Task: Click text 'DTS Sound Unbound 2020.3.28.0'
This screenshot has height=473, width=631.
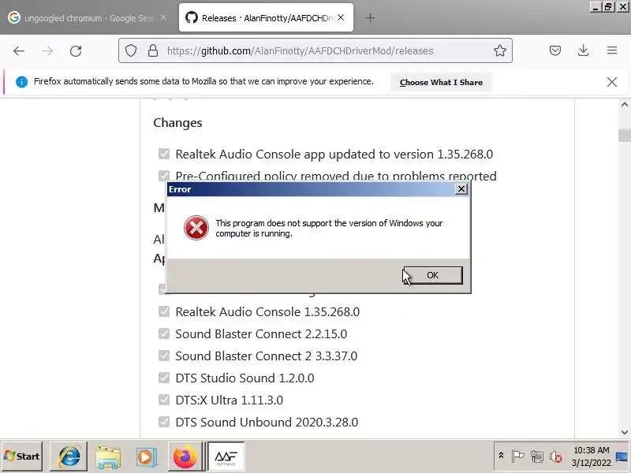Action: pyautogui.click(x=267, y=422)
